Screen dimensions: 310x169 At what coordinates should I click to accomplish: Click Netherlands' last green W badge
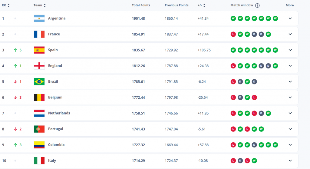click(x=268, y=113)
